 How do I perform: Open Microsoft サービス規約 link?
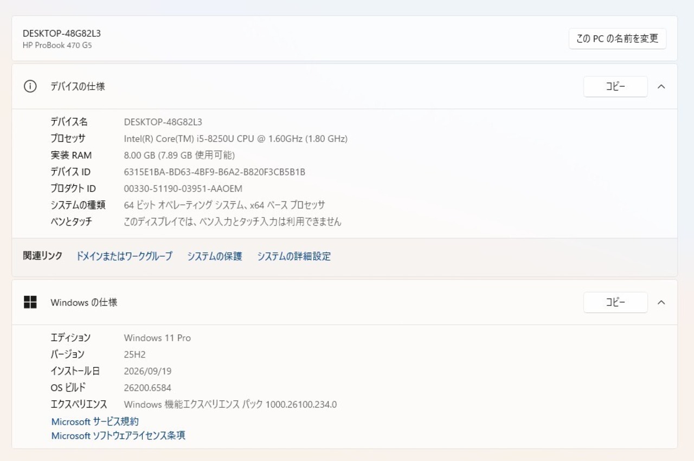95,421
